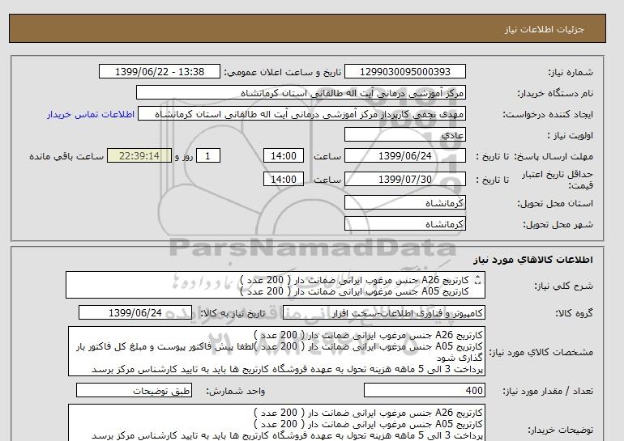Click scroll arrows in general description box
This screenshot has height=441, width=624.
[478, 281]
